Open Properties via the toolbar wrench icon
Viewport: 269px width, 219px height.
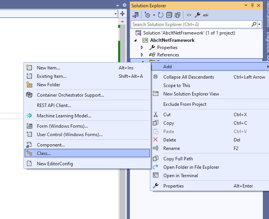click(x=198, y=15)
